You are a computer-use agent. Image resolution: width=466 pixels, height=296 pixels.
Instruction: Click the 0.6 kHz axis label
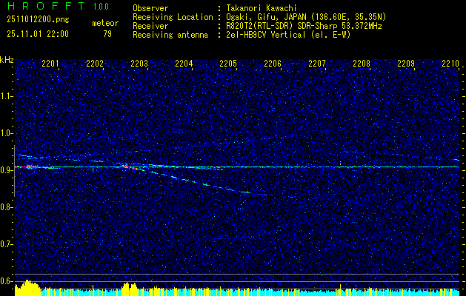point(7,281)
